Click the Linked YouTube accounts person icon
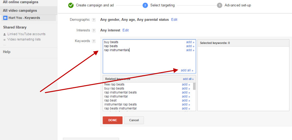The image size is (292, 140). [x=5, y=34]
